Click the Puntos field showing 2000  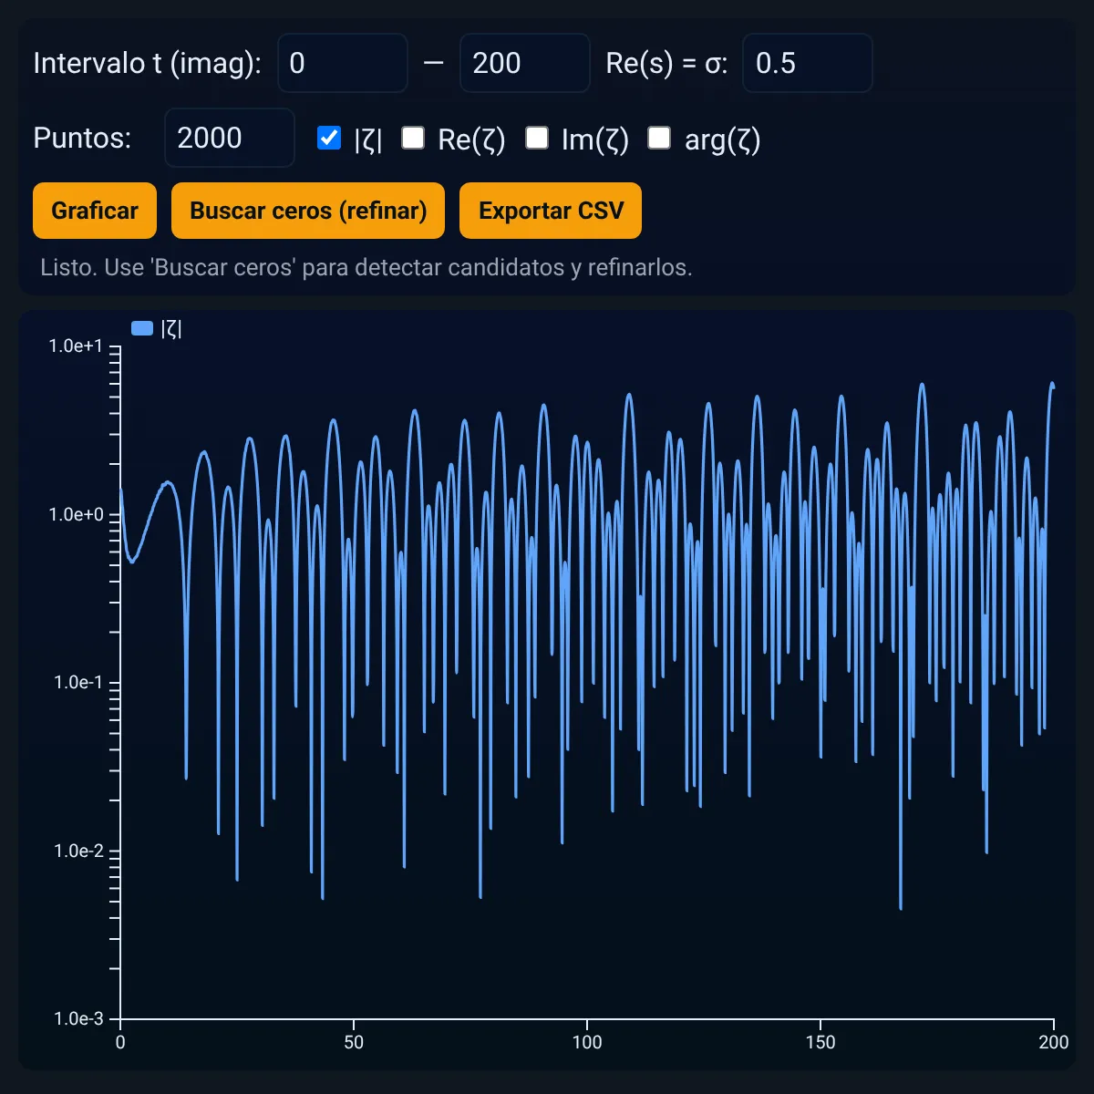tap(230, 138)
